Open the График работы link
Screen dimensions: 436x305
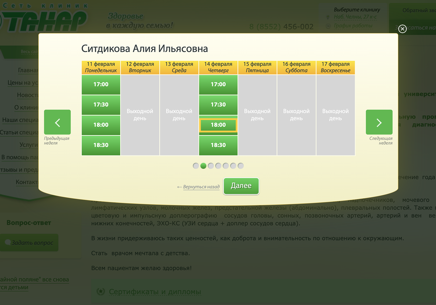(x=353, y=26)
